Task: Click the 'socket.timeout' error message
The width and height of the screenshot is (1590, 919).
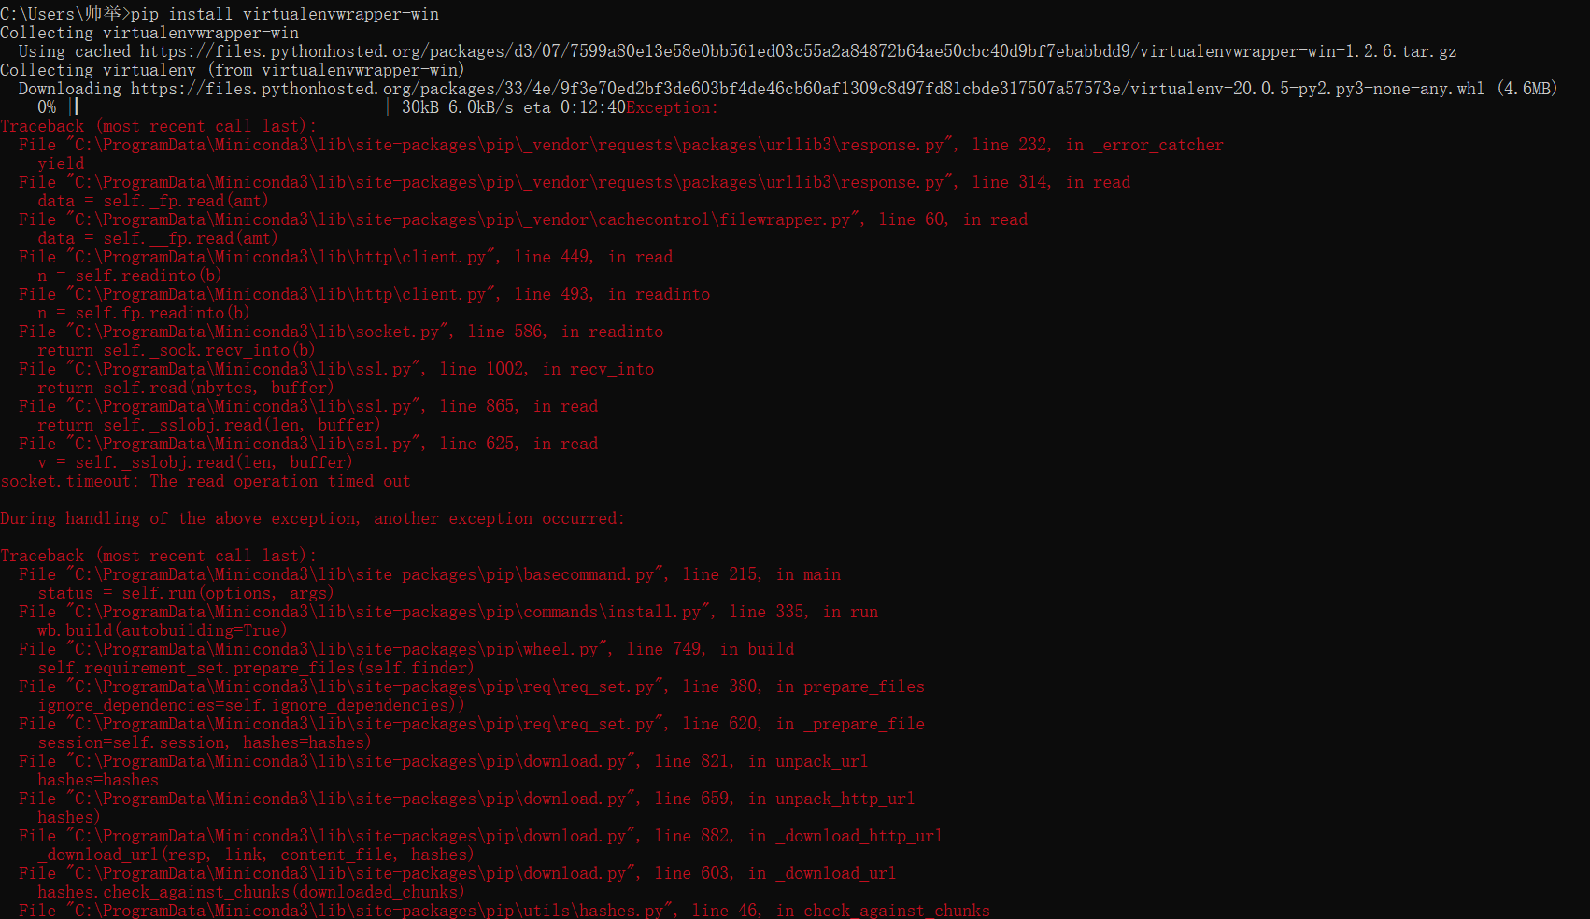Action: click(206, 481)
